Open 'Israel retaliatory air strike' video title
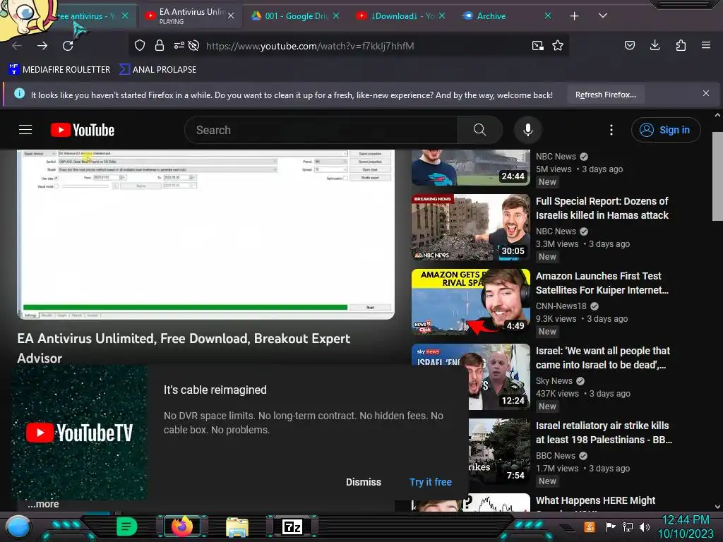The image size is (723, 542). [x=604, y=433]
